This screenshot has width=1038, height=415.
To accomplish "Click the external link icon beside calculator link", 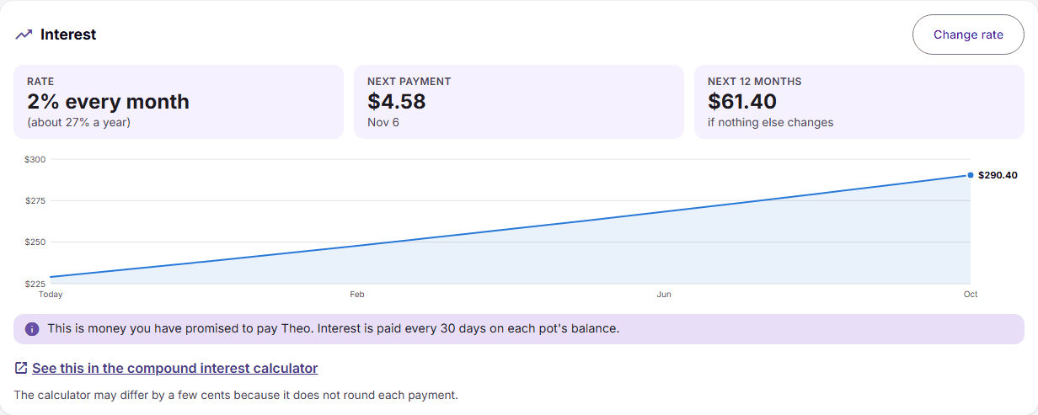I will click(x=21, y=368).
